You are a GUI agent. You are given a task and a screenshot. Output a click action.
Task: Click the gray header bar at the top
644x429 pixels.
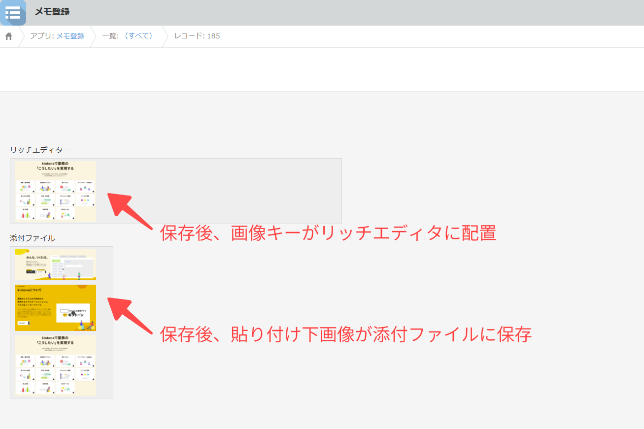tap(320, 13)
